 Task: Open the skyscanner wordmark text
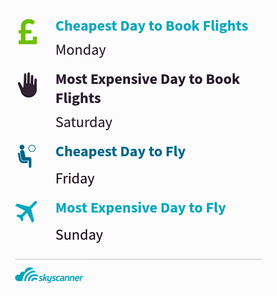pyautogui.click(x=61, y=278)
